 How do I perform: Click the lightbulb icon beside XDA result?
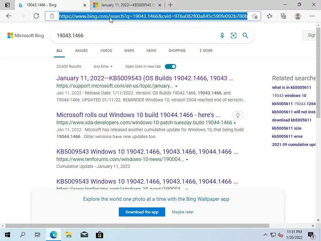point(238,115)
